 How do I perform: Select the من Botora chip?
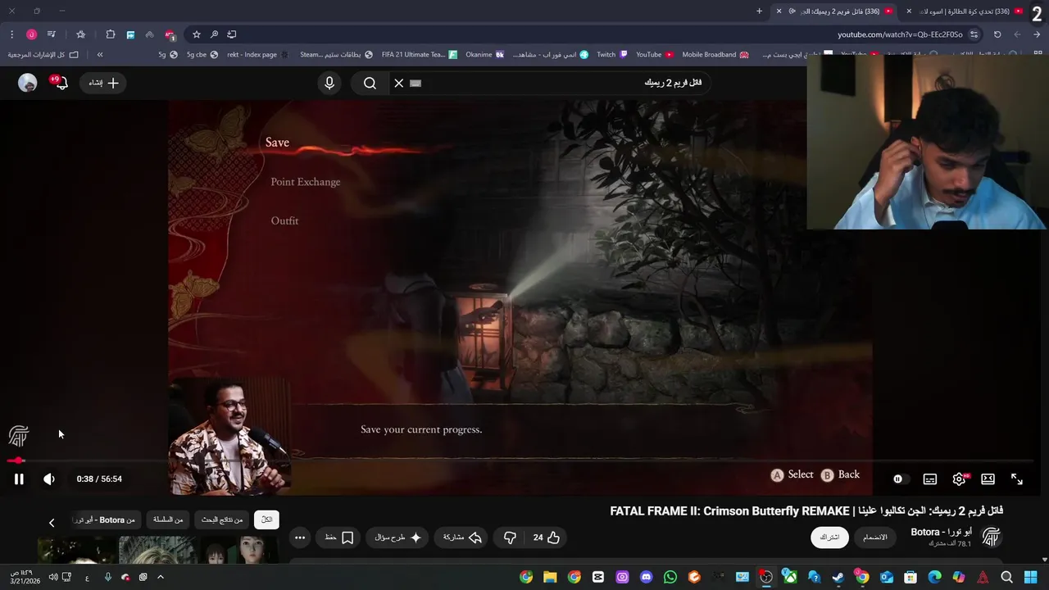[x=104, y=520]
